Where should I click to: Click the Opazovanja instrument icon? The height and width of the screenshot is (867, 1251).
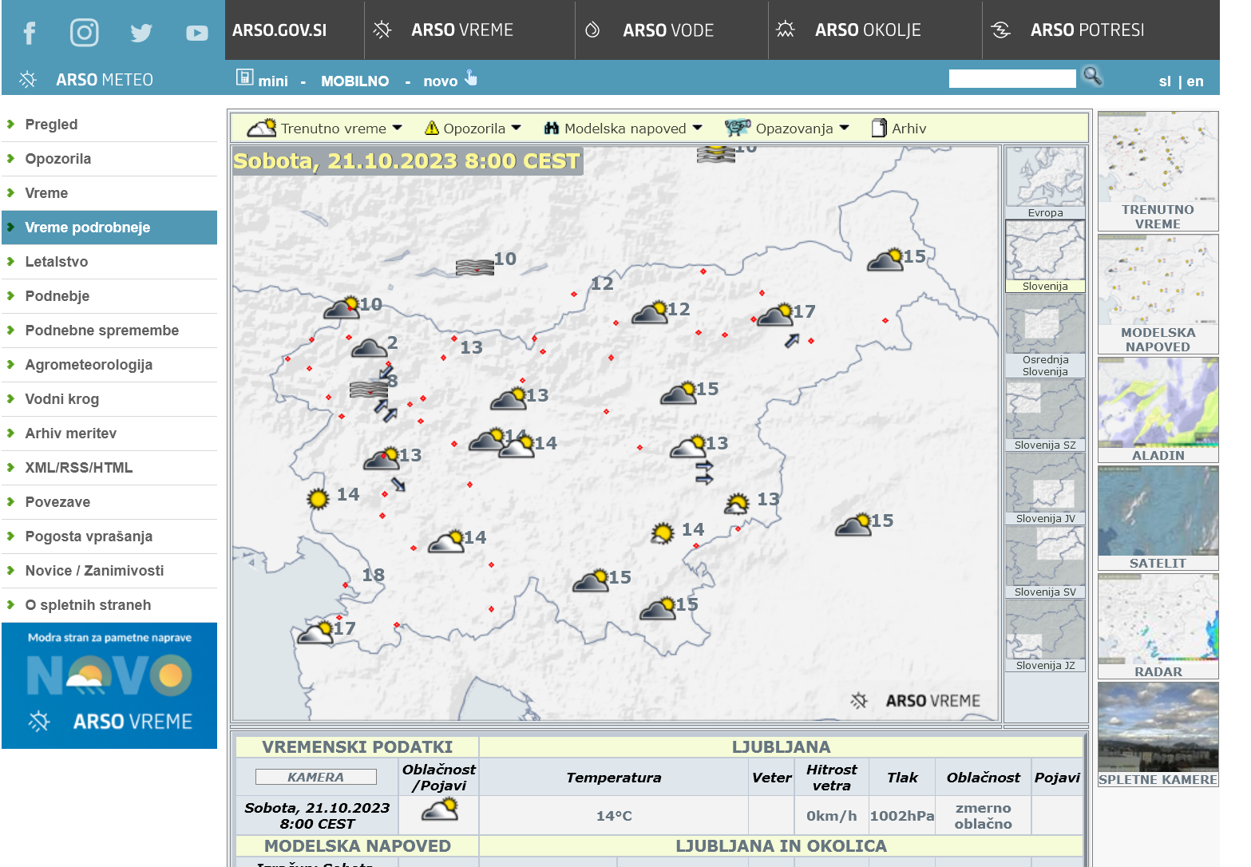coord(738,128)
